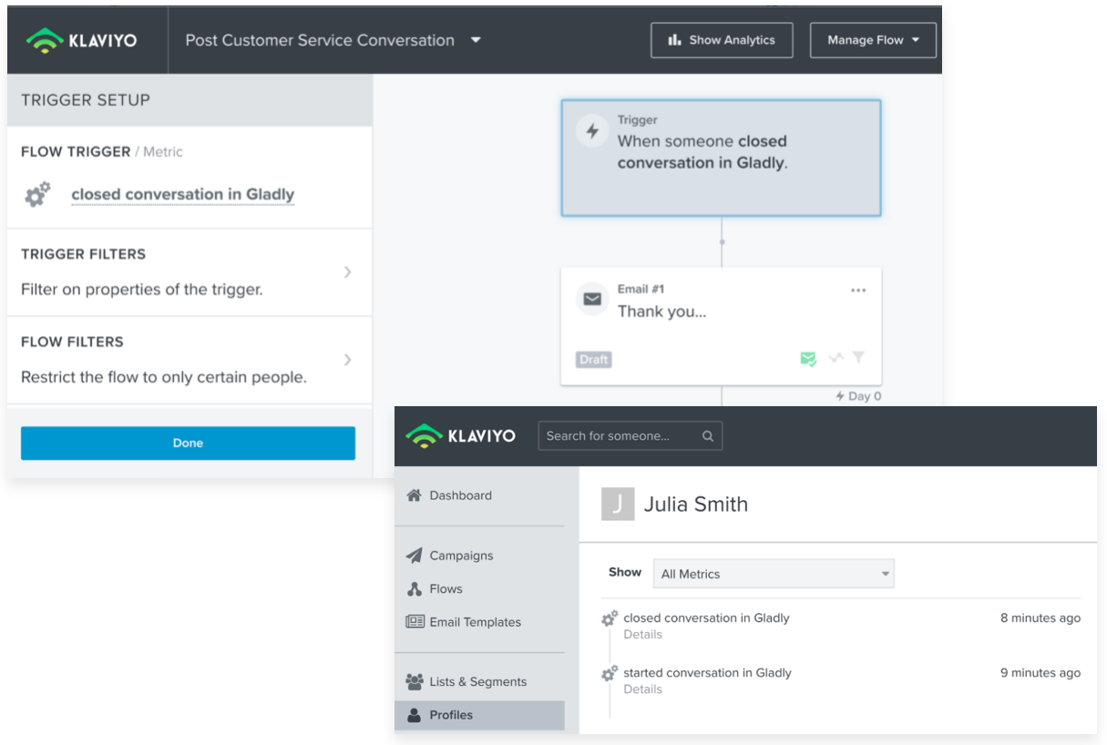Click the magnifying glass search icon
1107x745 pixels.
[708, 436]
